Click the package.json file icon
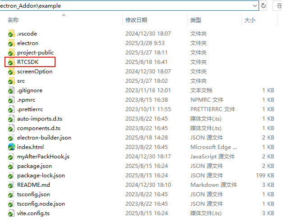This screenshot has height=221, width=282. tap(11, 166)
